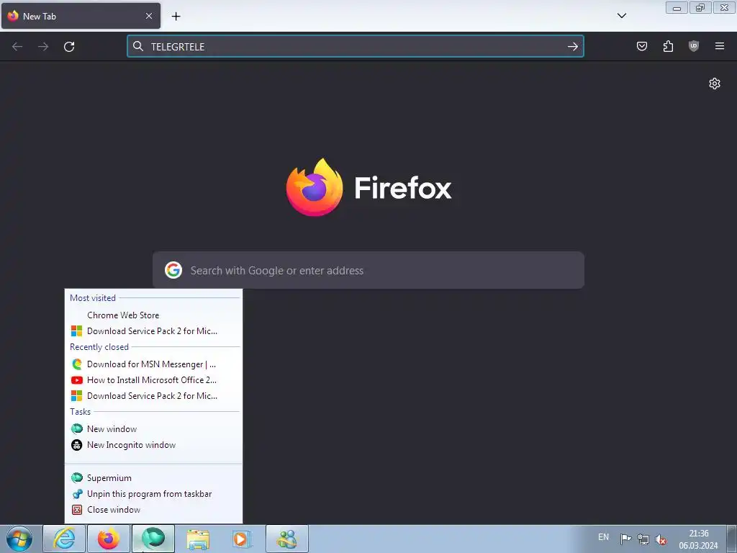
Task: Click the address bar containing TELEGRTELE
Action: pos(356,47)
